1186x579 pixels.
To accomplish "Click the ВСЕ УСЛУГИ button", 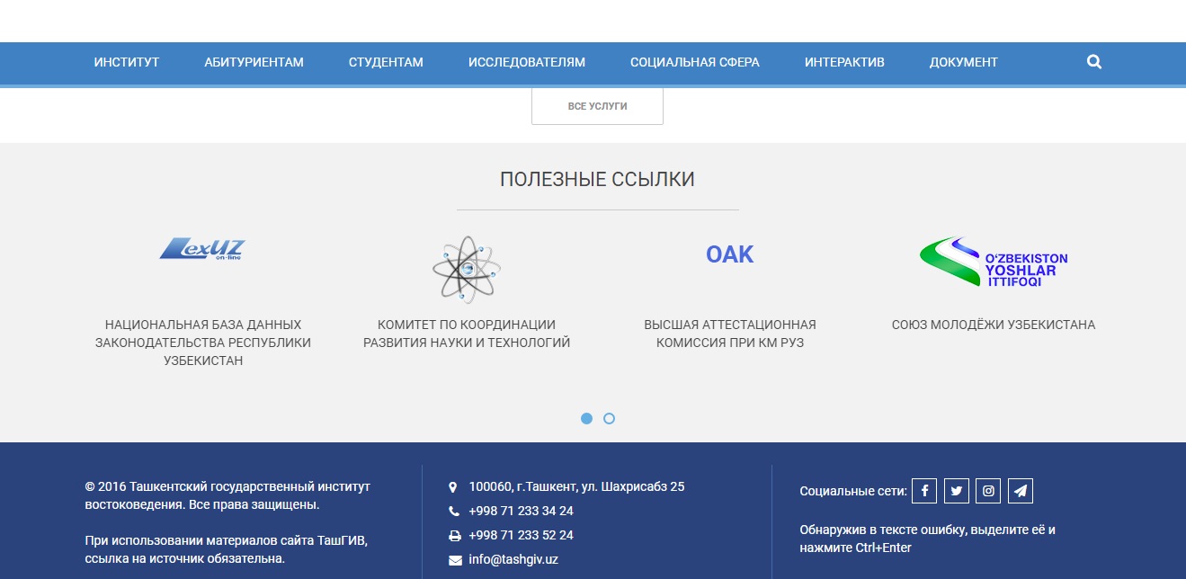I will pos(597,106).
